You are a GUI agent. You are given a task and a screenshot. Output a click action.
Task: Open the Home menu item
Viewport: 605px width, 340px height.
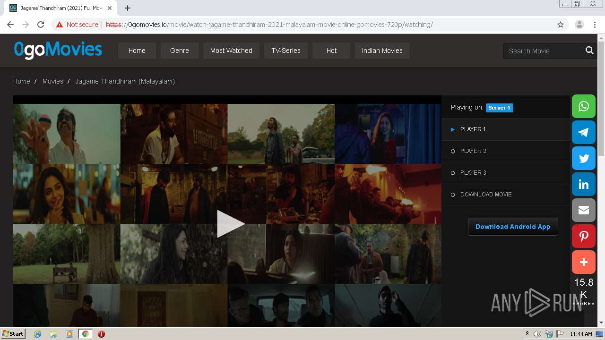pos(137,51)
